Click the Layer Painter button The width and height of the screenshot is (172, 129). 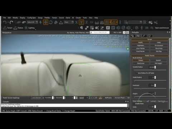[x=140, y=48]
